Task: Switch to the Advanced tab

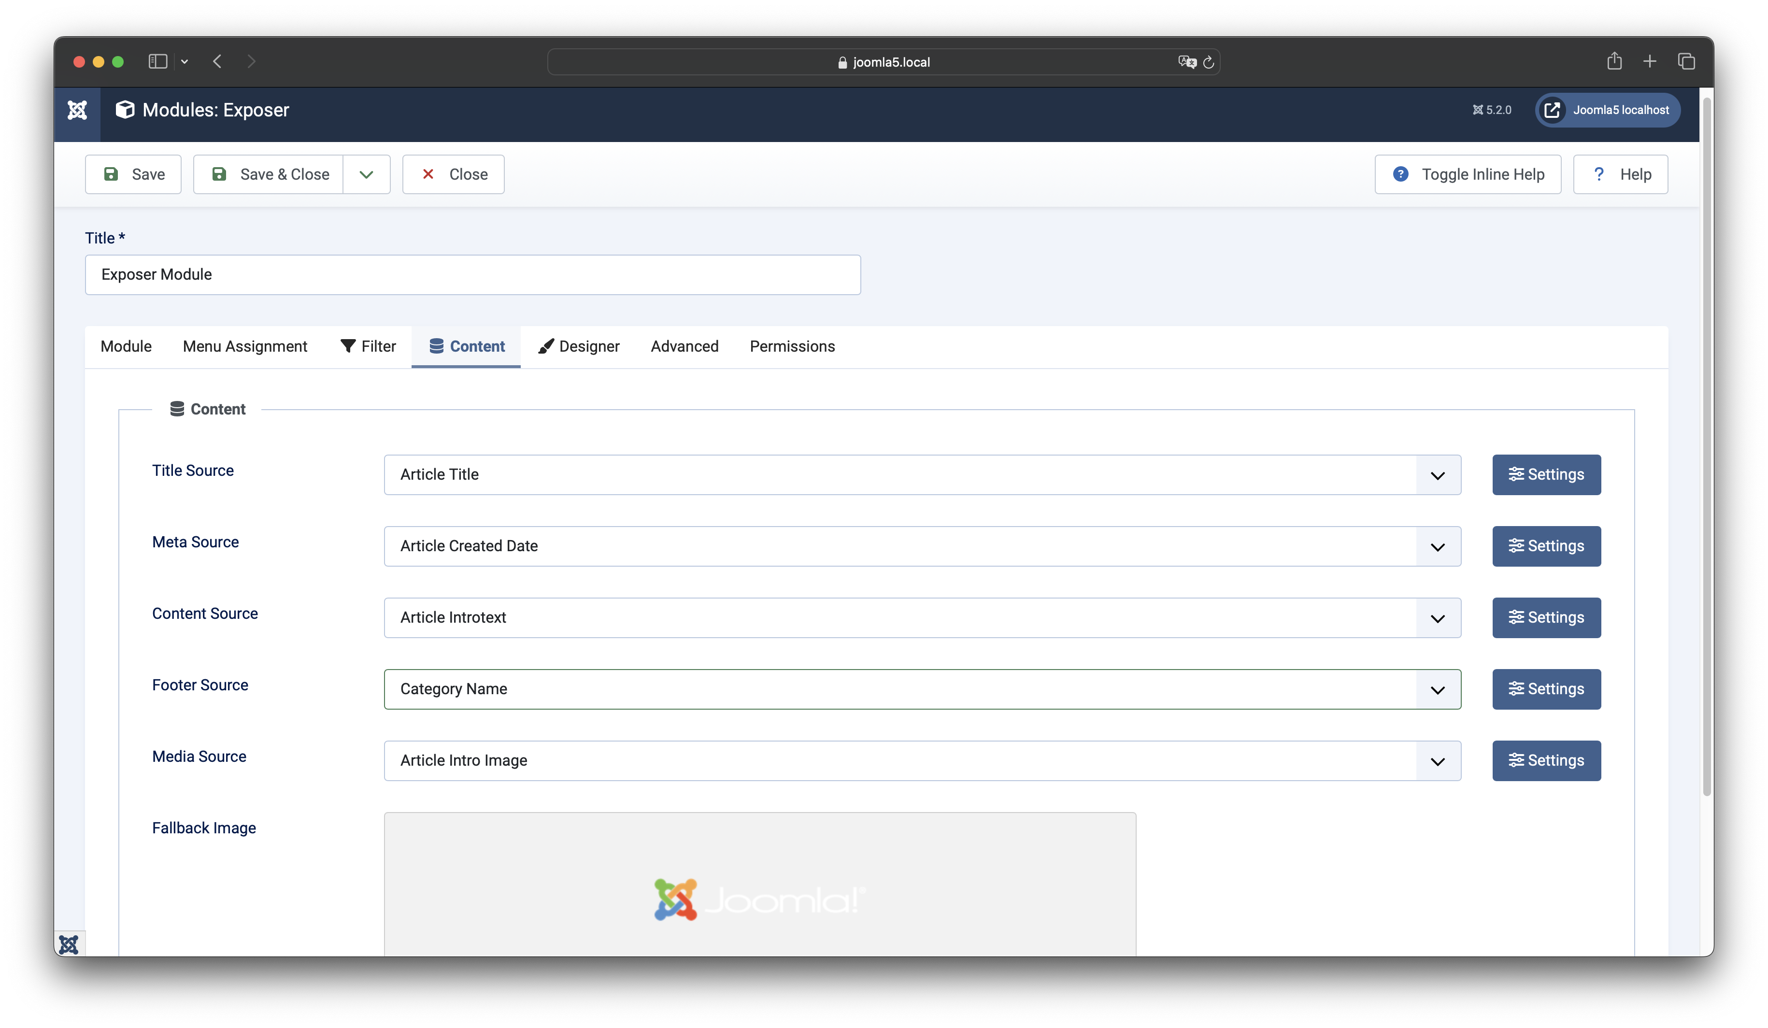Action: (685, 346)
